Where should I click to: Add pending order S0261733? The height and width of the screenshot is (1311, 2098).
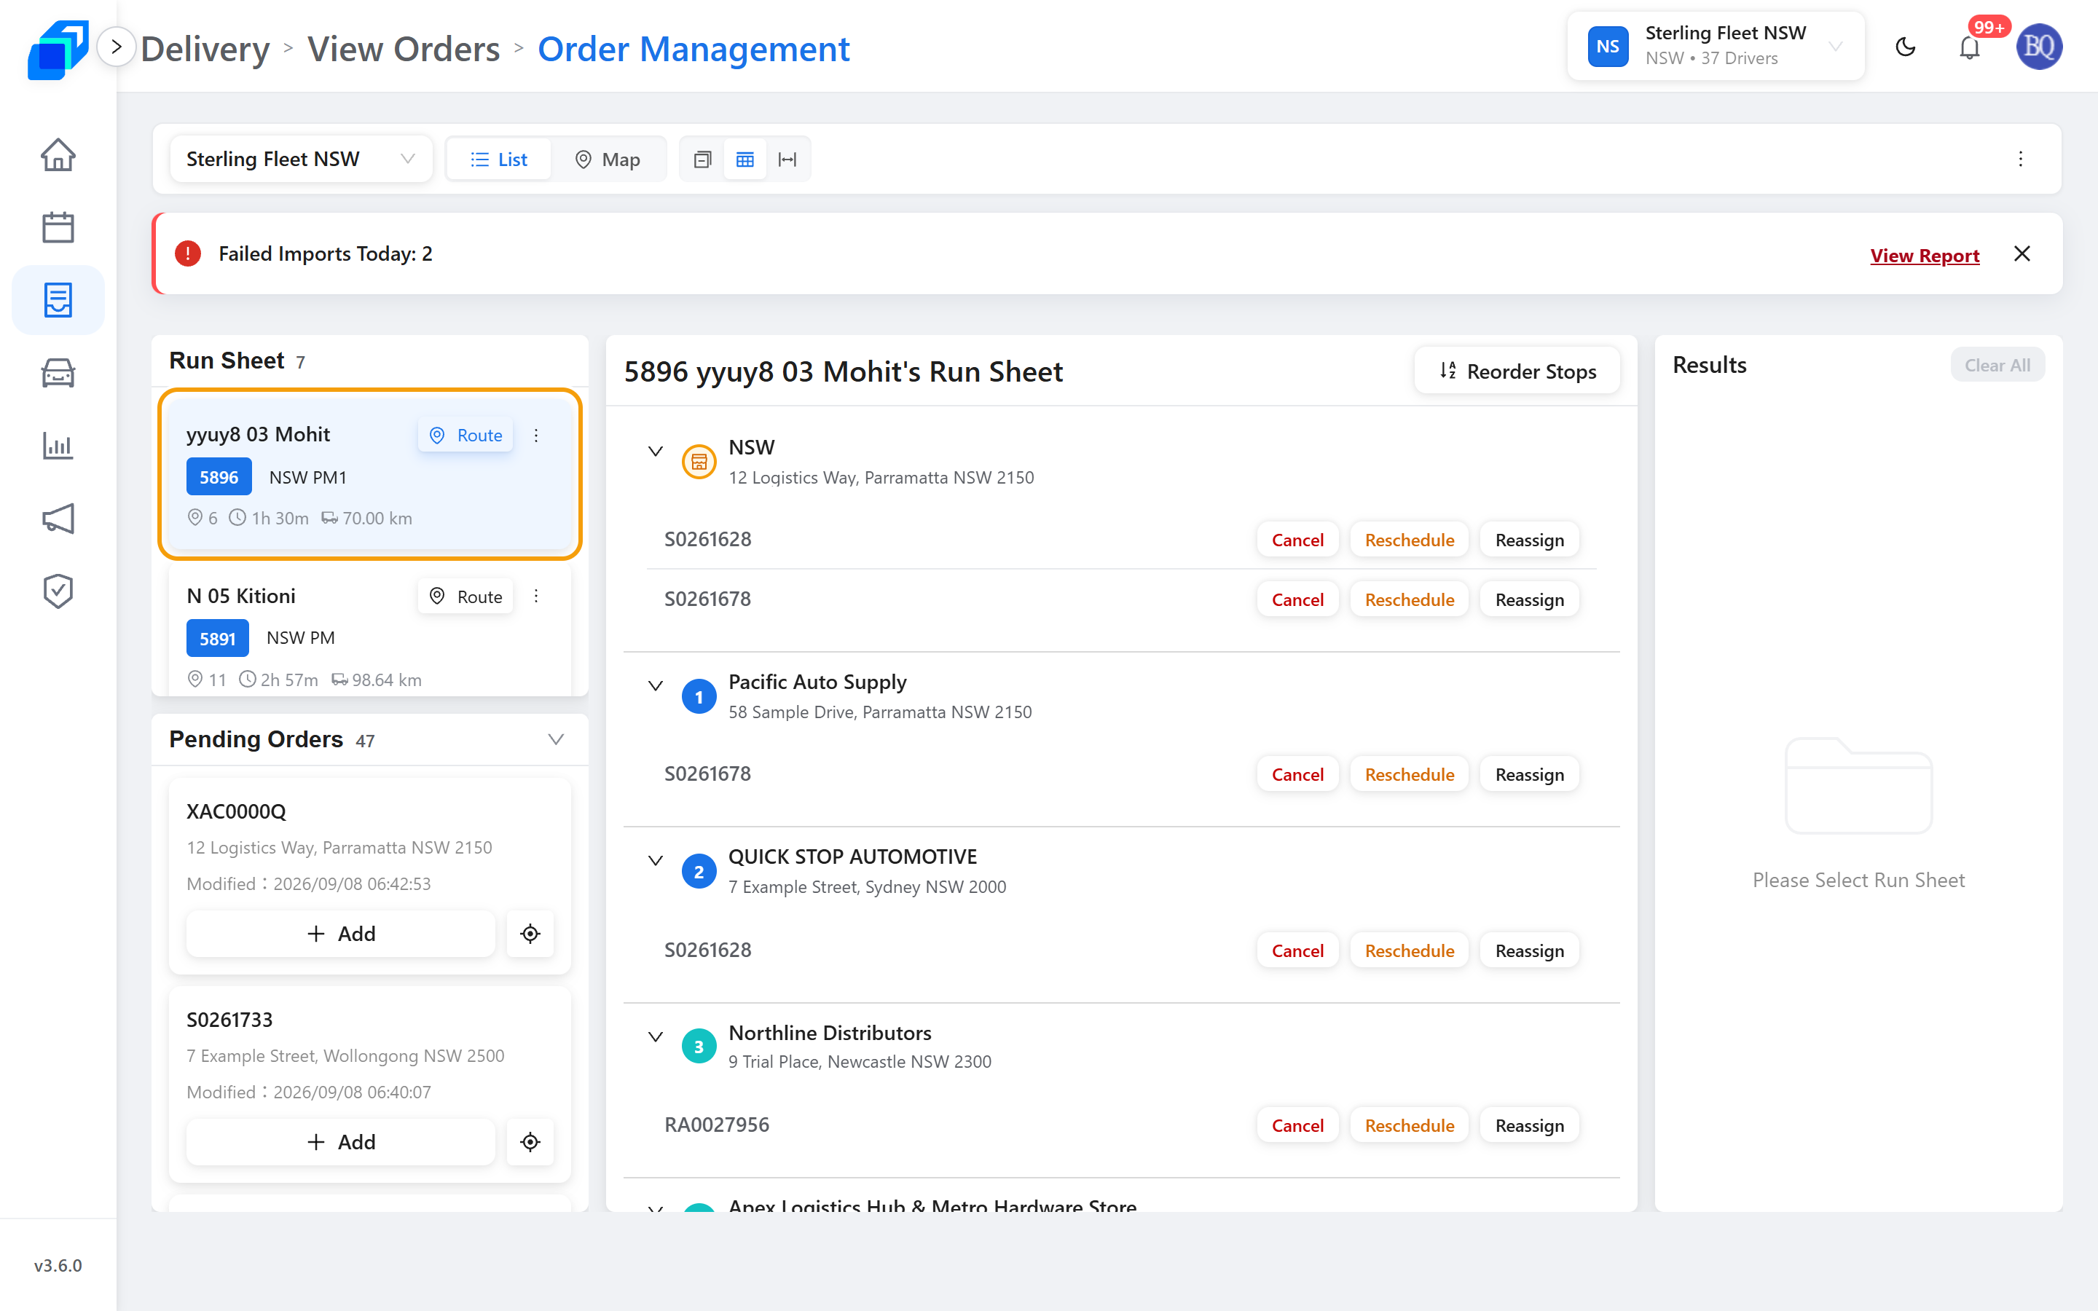click(x=341, y=1142)
